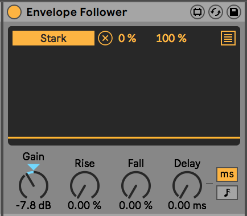Click the Rise 0.00 % value
Image resolution: width=247 pixels, height=216 pixels.
tap(85, 205)
